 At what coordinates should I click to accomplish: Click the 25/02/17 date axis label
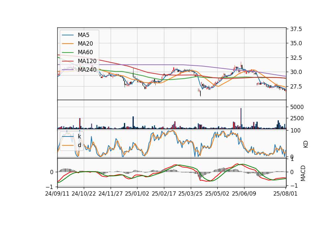[x=164, y=194]
